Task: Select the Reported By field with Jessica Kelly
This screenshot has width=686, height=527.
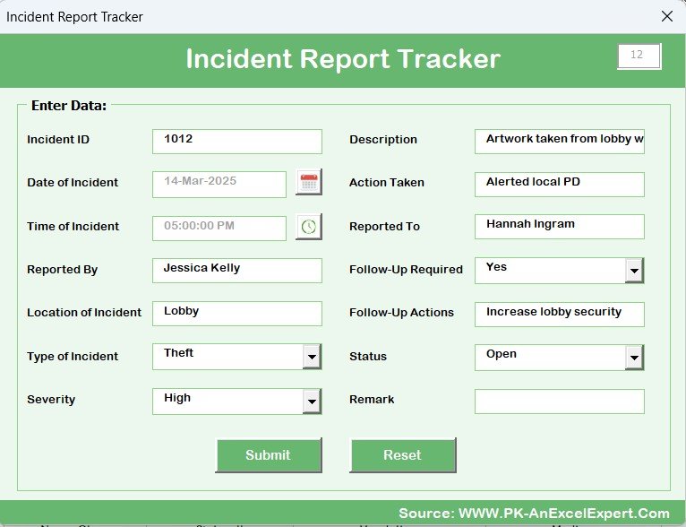Action: coord(237,271)
